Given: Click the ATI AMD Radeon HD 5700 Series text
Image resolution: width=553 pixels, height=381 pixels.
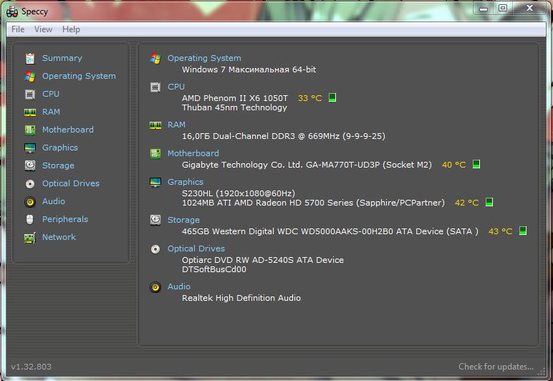Looking at the screenshot, I should (313, 203).
